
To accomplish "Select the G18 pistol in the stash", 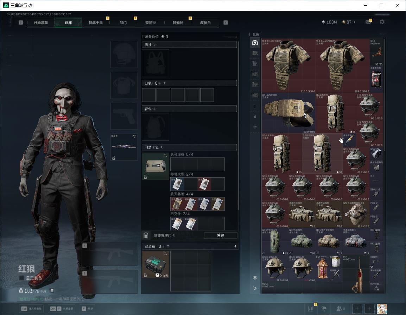I will pos(376,52).
